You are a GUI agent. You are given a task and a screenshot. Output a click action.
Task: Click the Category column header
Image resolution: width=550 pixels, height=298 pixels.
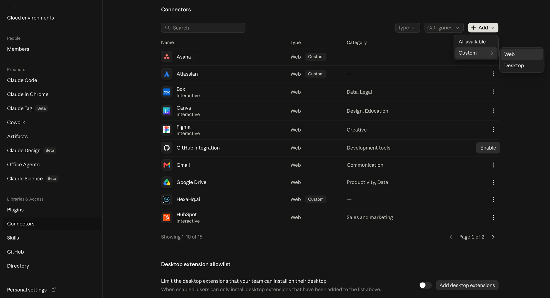357,42
